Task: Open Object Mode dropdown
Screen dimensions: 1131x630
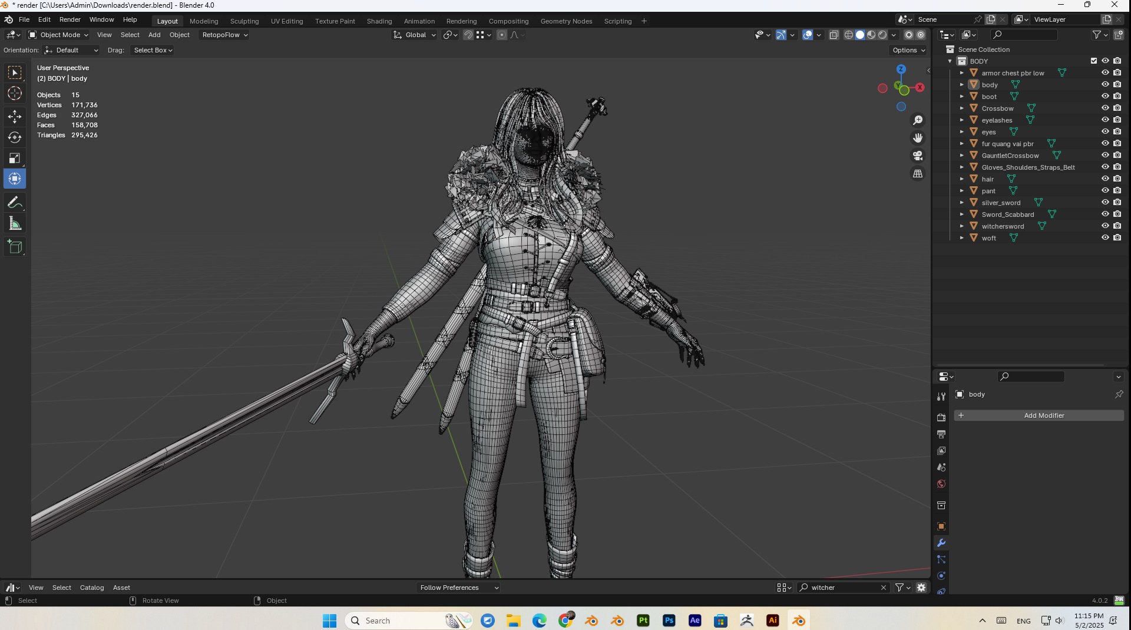Action: coord(58,35)
